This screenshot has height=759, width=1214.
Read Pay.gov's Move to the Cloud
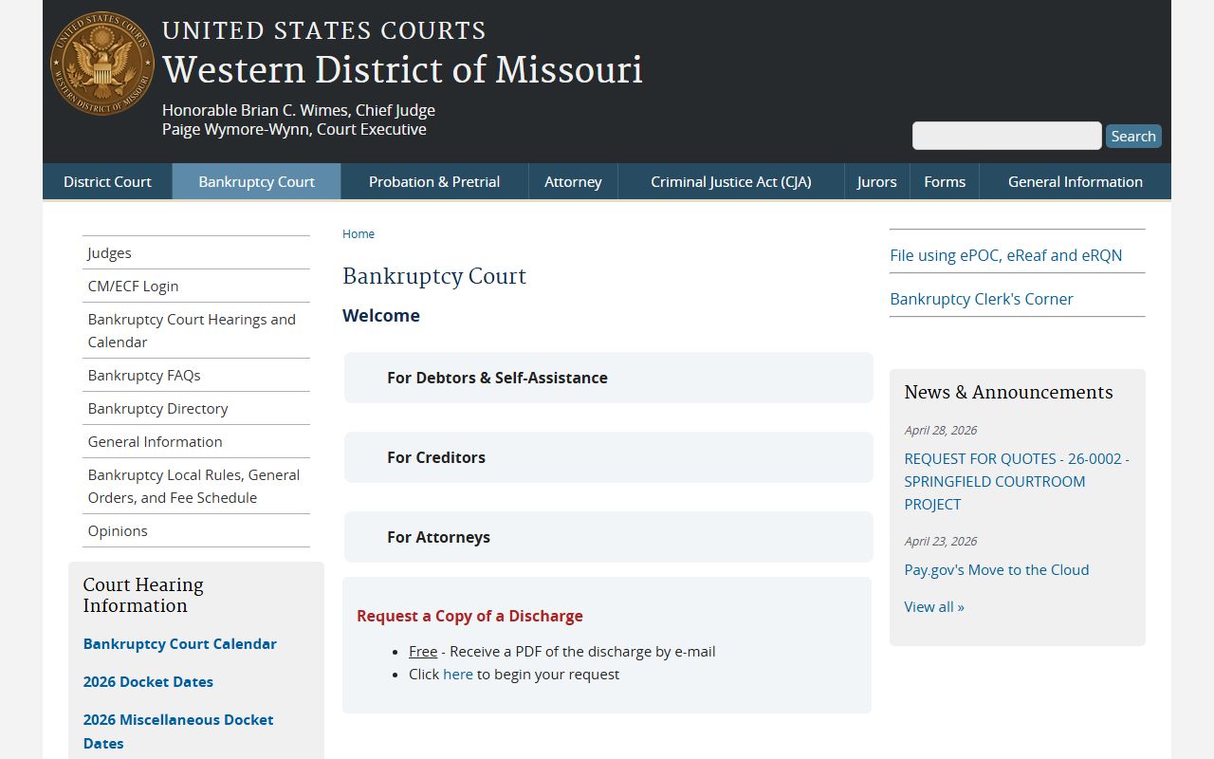coord(997,569)
